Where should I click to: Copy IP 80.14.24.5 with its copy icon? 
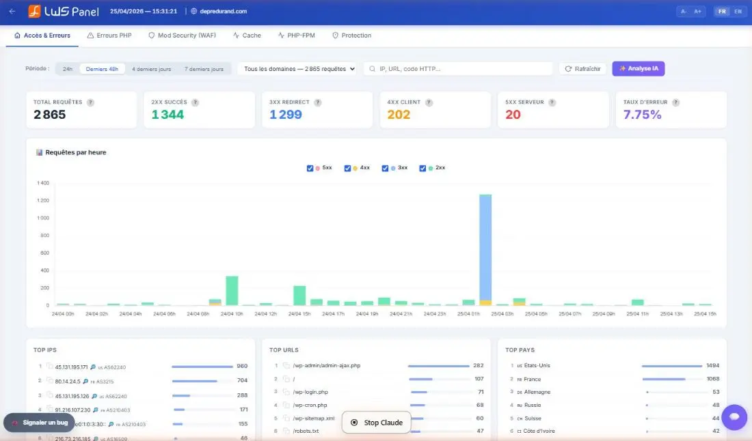point(49,381)
